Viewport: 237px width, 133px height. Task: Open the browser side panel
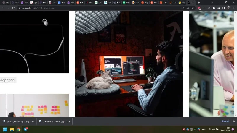click(x=224, y=8)
